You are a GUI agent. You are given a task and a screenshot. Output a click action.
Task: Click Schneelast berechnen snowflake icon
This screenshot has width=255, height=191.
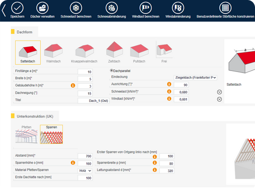coord(76,8)
